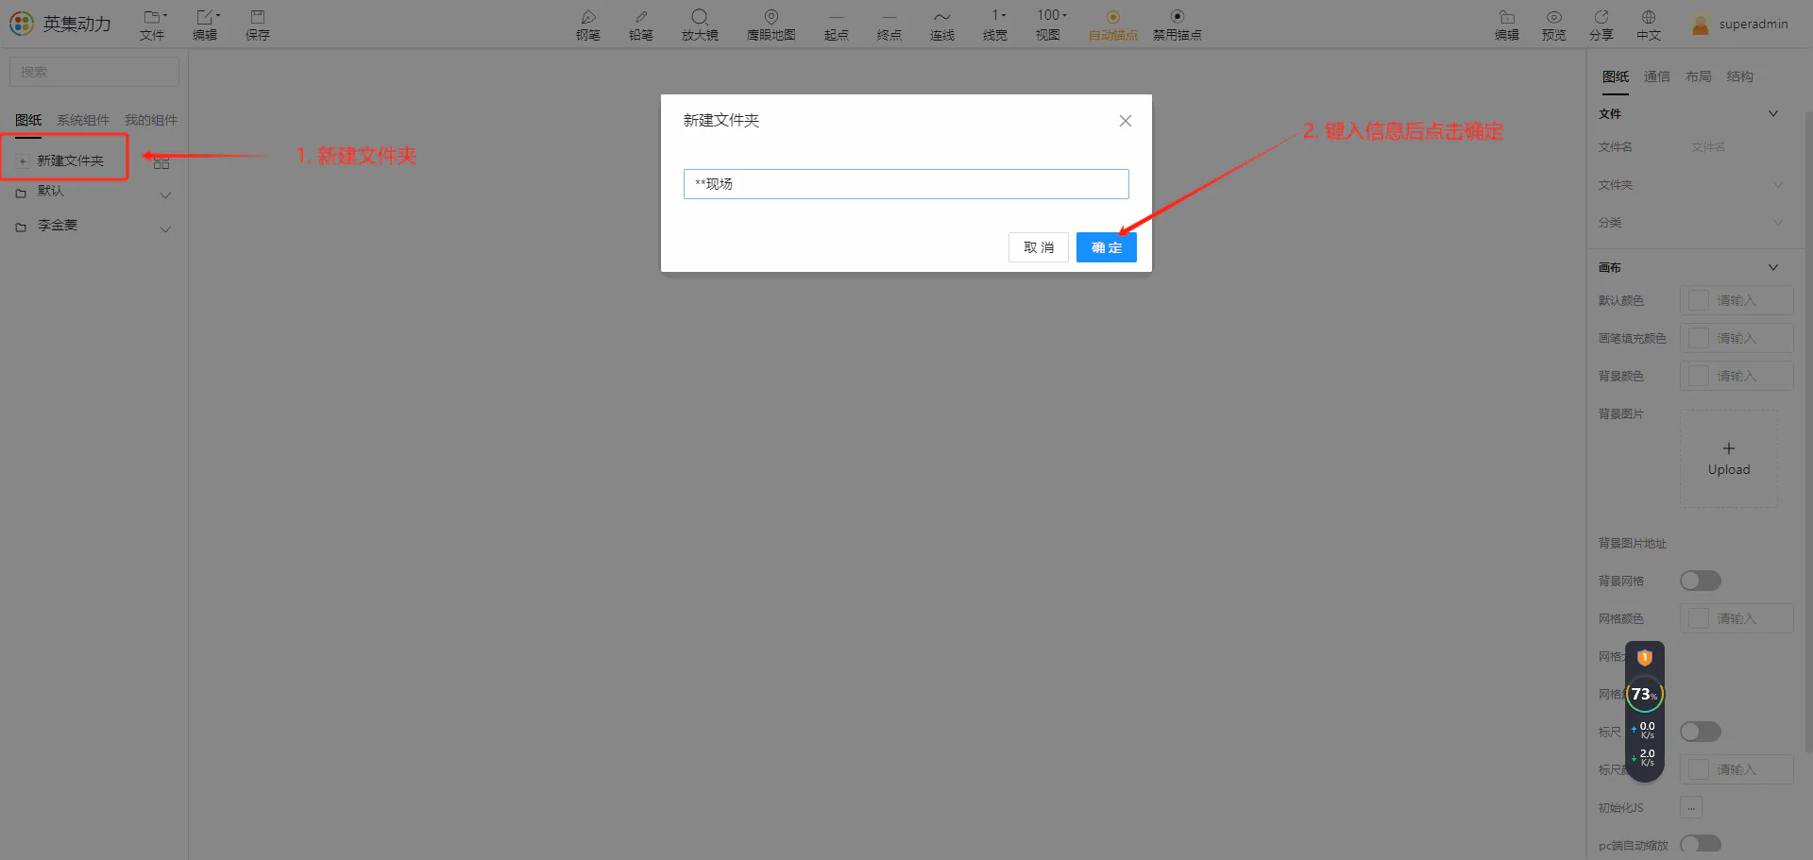This screenshot has height=860, width=1813.
Task: Open the 鹰眼地图 minimap
Action: click(x=771, y=25)
